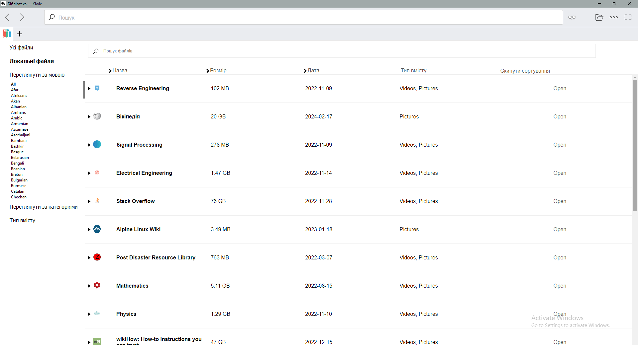Expand the Electrical Engineering row
Screen dimensions: 638x345
tap(89, 173)
